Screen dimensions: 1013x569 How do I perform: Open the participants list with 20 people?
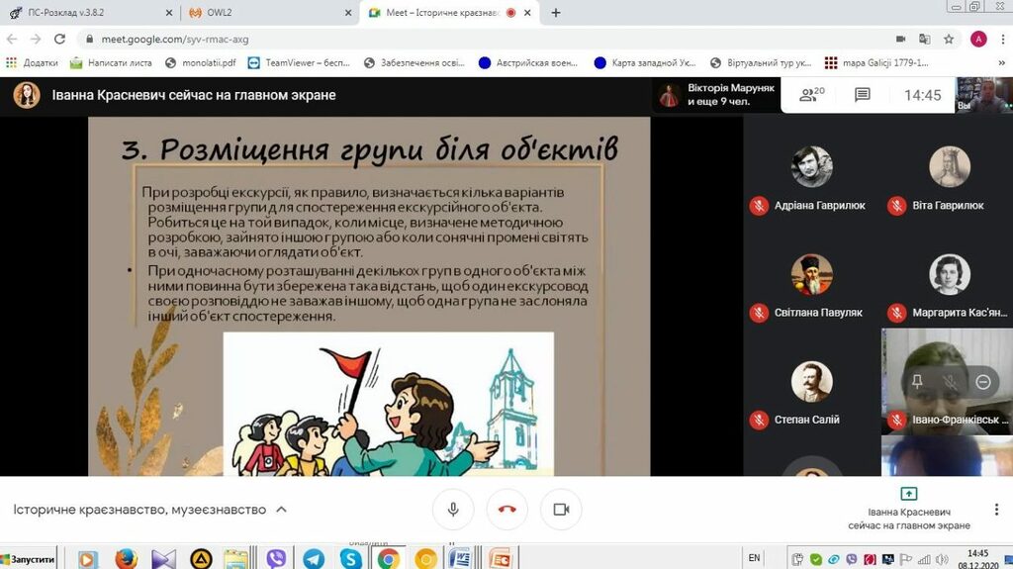(x=812, y=95)
